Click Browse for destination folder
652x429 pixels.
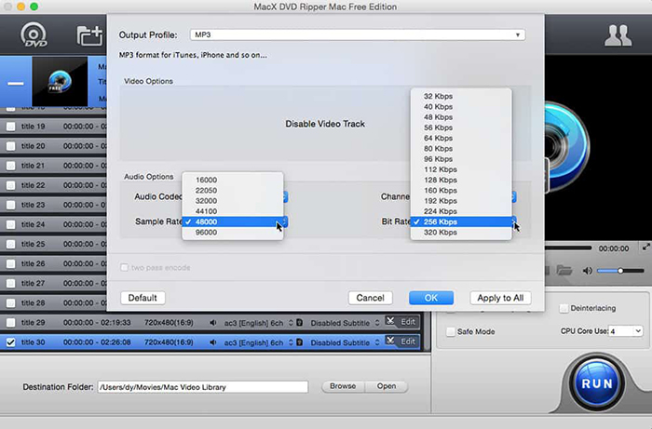coord(343,386)
